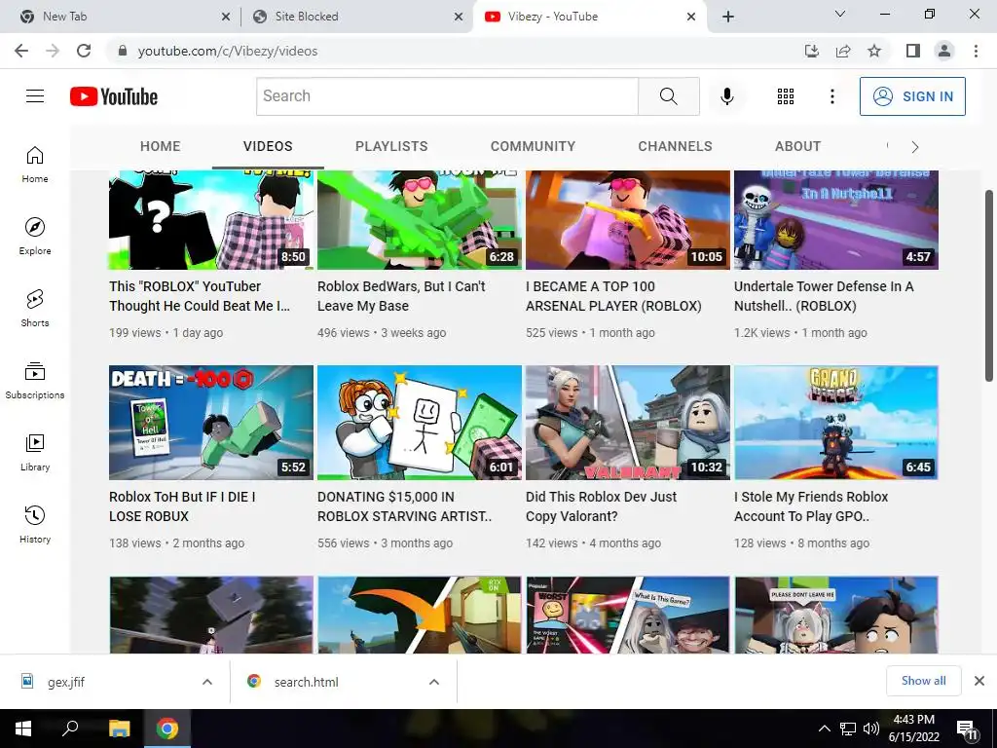Open Explore in the sidebar
997x748 pixels.
[35, 237]
